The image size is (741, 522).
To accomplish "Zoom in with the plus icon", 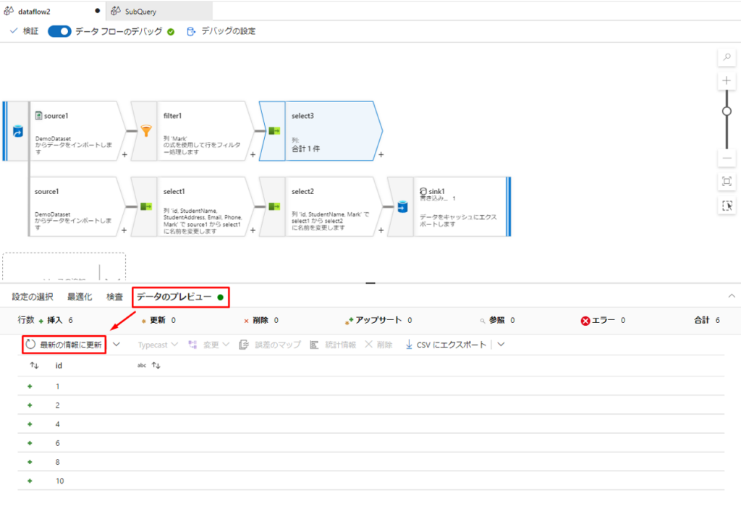I will click(x=727, y=81).
